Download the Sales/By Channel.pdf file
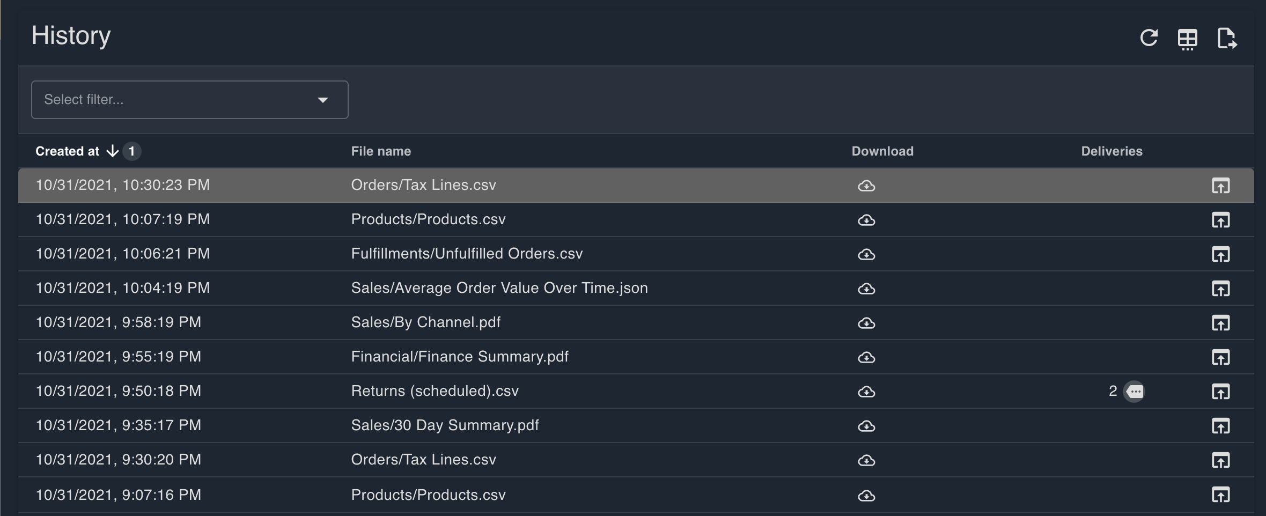The width and height of the screenshot is (1266, 516). (x=866, y=323)
